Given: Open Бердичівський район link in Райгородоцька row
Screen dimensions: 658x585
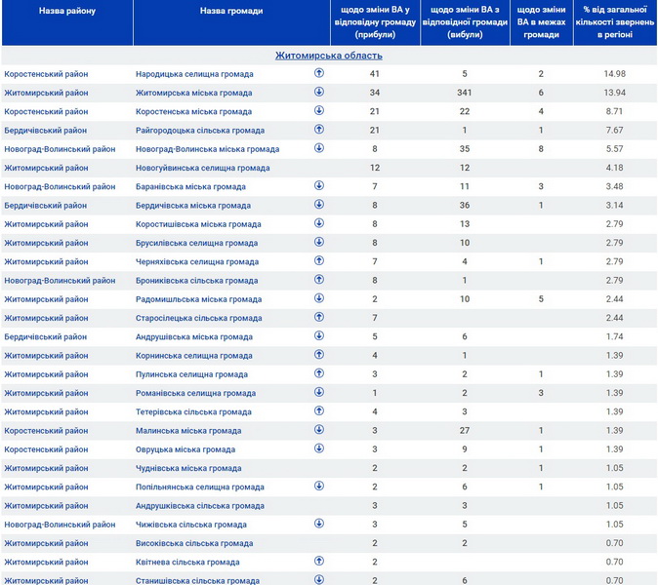Looking at the screenshot, I should click(45, 131).
